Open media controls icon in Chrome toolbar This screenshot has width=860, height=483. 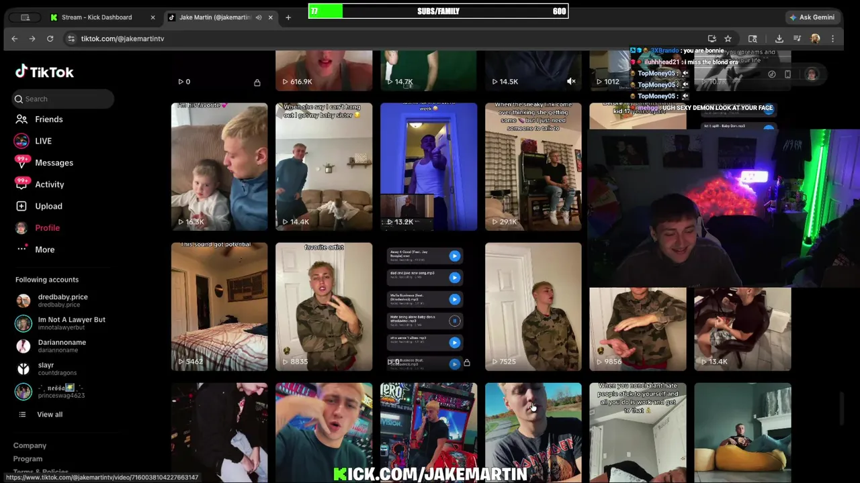click(797, 39)
